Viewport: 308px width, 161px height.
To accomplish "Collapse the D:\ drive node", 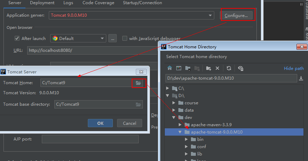I will [x=167, y=96].
